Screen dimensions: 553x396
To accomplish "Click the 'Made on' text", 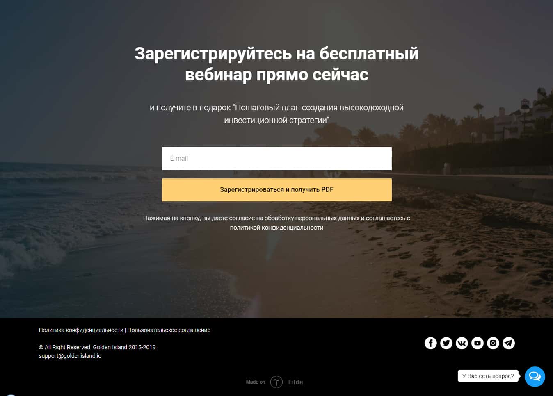I will (x=255, y=382).
